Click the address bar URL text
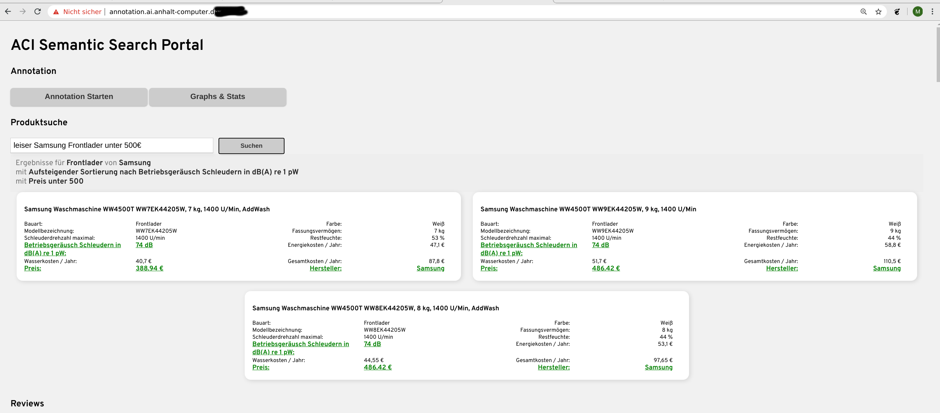This screenshot has height=413, width=940. (x=162, y=12)
